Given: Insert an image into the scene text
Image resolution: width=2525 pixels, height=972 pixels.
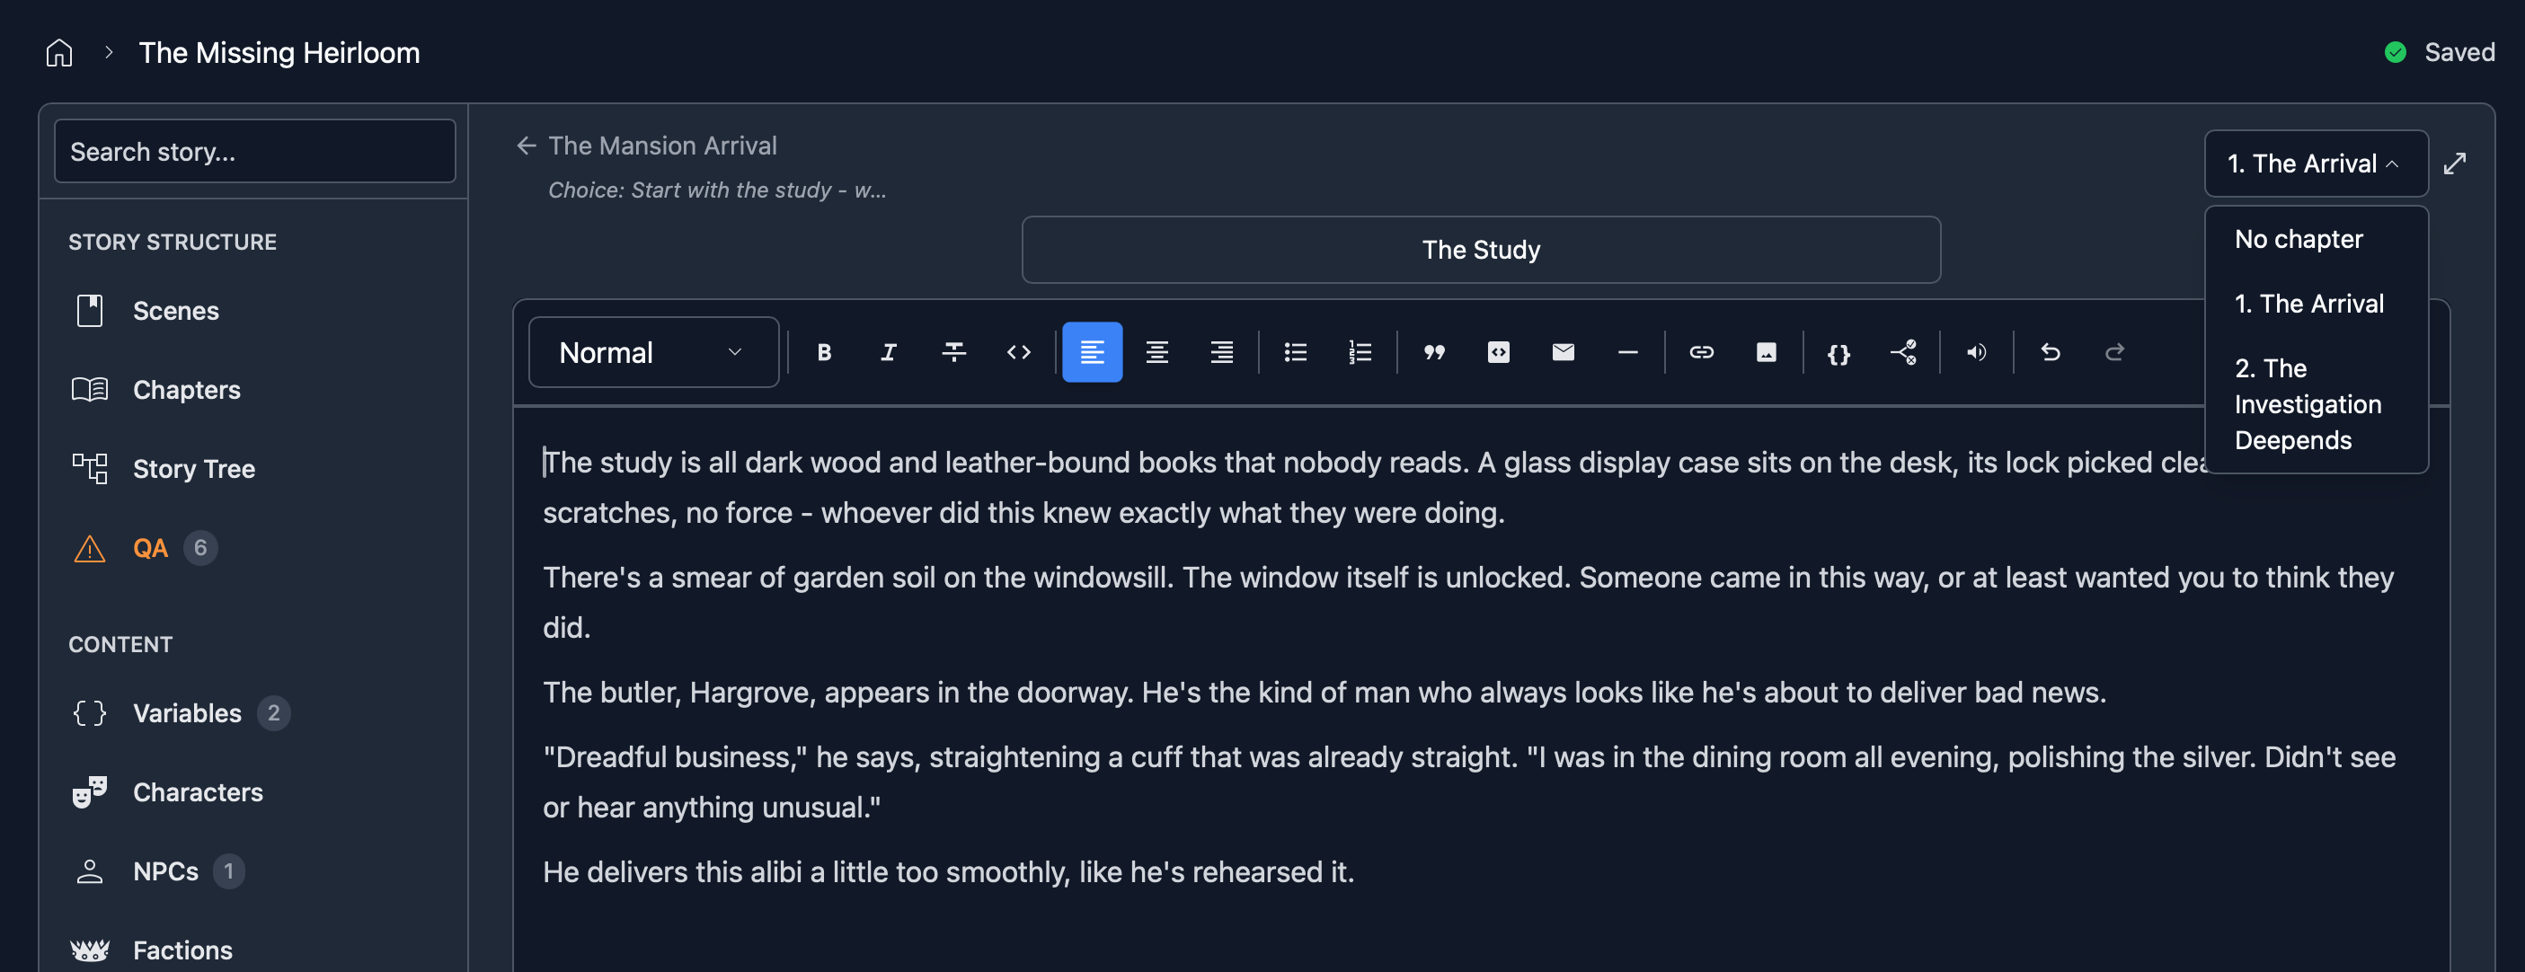Looking at the screenshot, I should pyautogui.click(x=1766, y=352).
